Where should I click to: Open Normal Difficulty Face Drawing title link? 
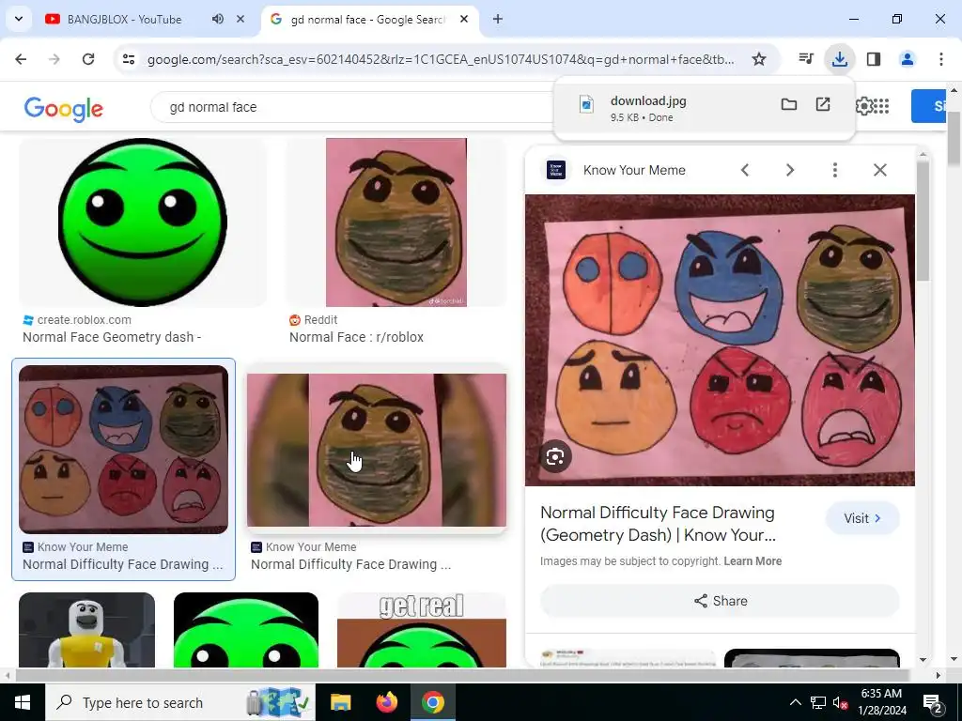[x=658, y=524]
